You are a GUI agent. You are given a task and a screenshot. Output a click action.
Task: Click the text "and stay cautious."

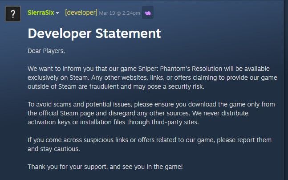tap(53, 149)
